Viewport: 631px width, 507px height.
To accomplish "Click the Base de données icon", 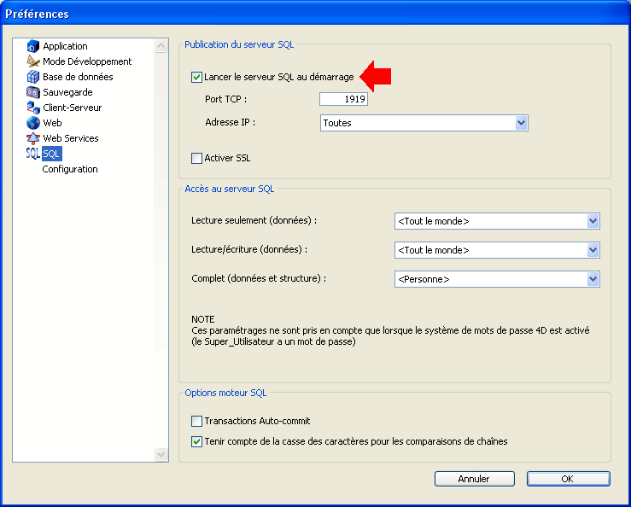I will [33, 77].
